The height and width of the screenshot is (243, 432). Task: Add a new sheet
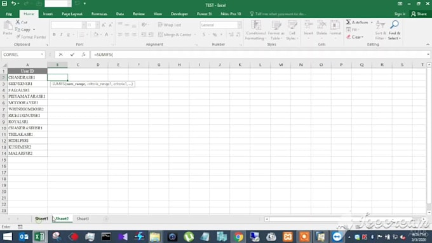pos(106,219)
